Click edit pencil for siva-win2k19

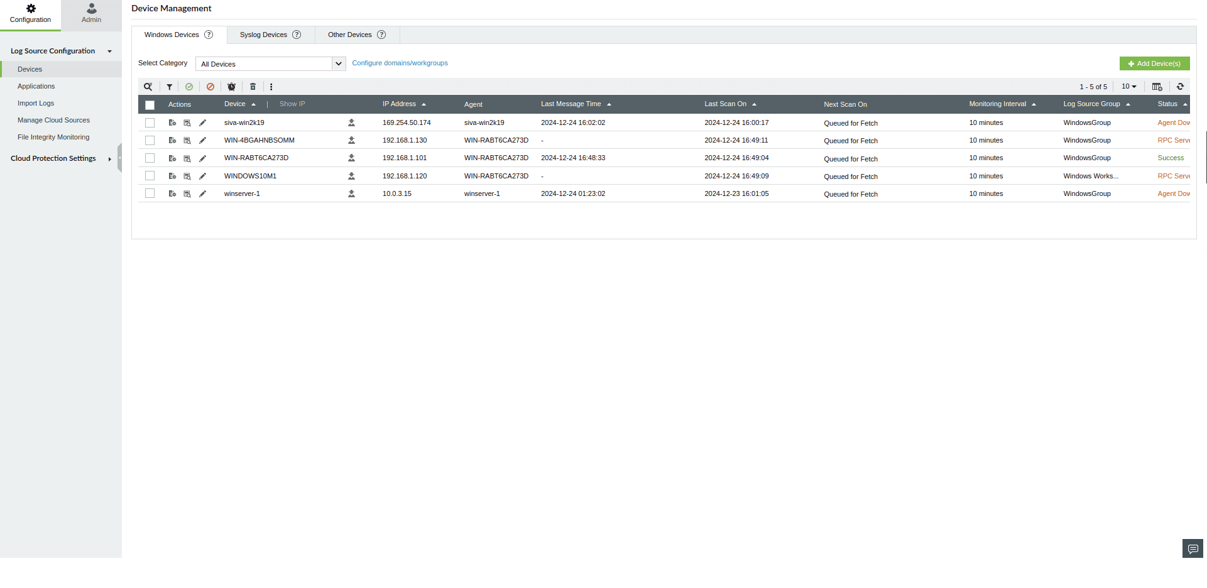[202, 122]
